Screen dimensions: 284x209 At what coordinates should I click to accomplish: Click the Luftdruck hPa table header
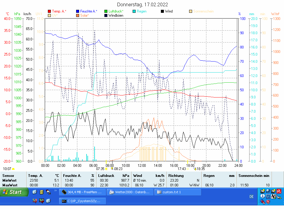click(114, 176)
